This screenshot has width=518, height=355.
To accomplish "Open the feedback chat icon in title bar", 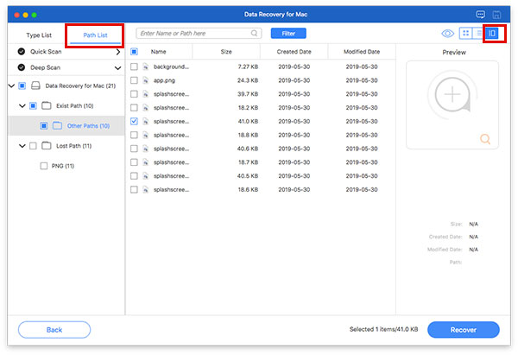I will [x=480, y=14].
